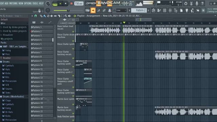Select the playlist Delete tool
217x122 pixels.
(48, 16)
